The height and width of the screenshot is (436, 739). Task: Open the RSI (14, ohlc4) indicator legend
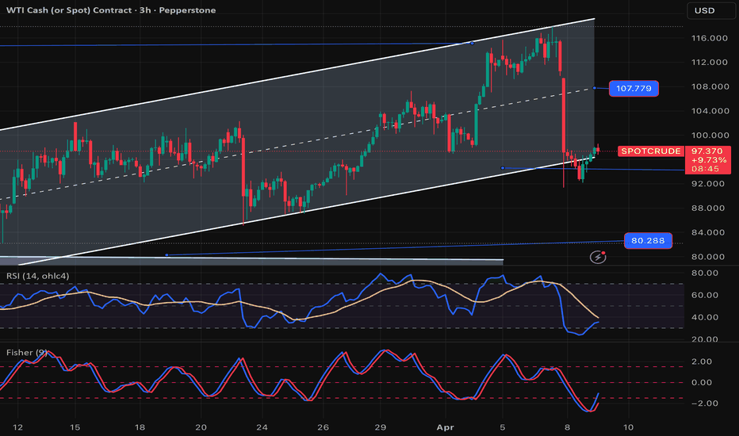pos(36,276)
